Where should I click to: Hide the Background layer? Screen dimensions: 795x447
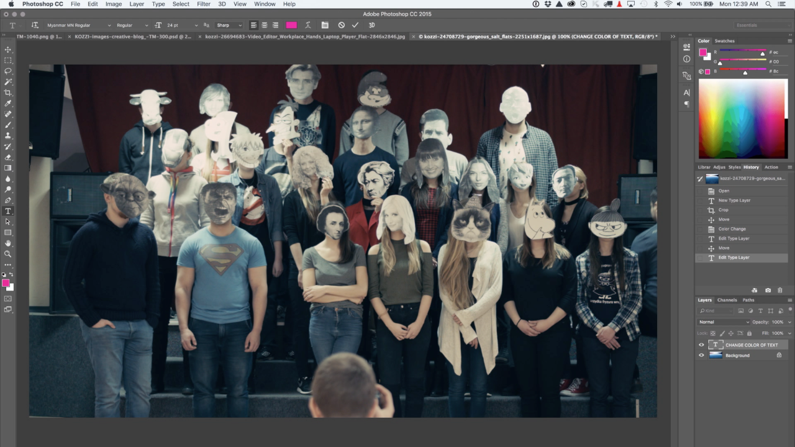701,355
